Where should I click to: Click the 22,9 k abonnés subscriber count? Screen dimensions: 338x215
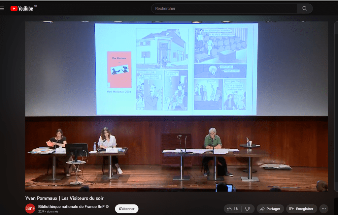click(48, 212)
